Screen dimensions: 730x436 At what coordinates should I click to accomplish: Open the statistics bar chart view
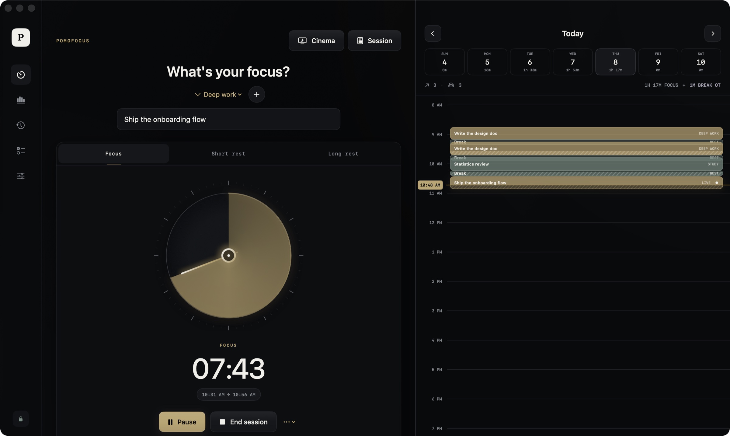click(21, 100)
